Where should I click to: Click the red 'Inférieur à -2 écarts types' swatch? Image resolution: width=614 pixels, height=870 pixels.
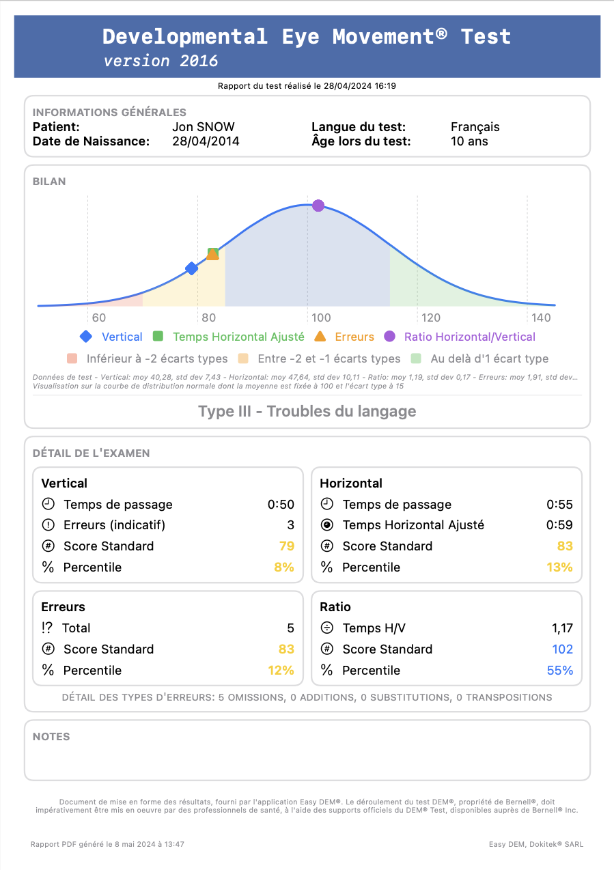pyautogui.click(x=72, y=359)
